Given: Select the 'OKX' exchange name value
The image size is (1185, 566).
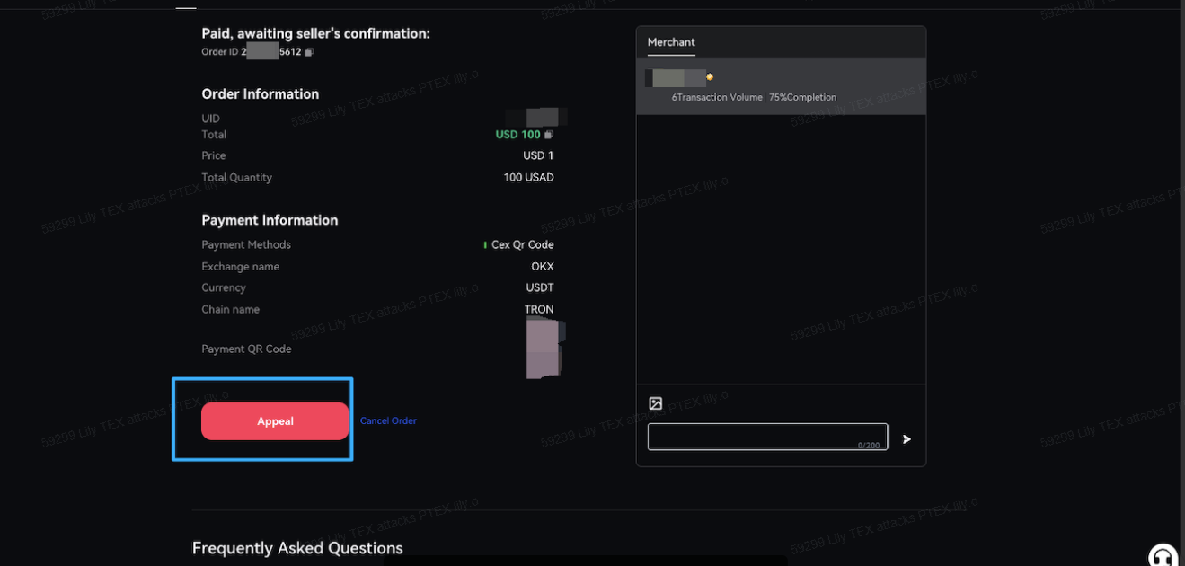Looking at the screenshot, I should (x=543, y=267).
